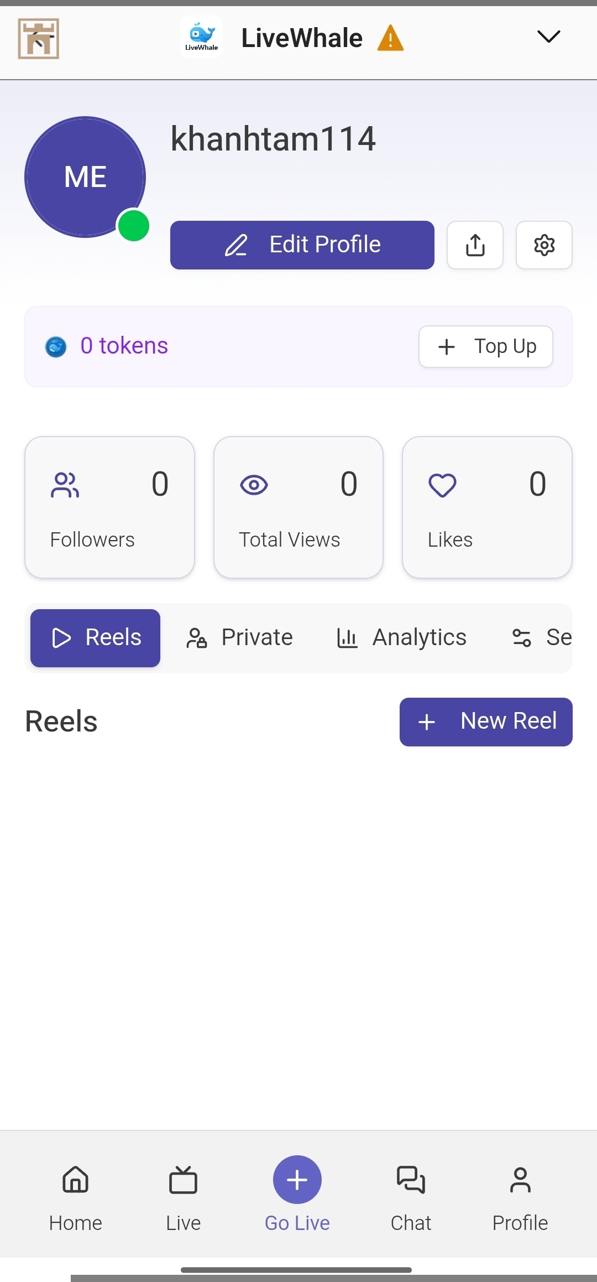This screenshot has width=597, height=1282.
Task: Open the Analytics tab
Action: coord(402,637)
